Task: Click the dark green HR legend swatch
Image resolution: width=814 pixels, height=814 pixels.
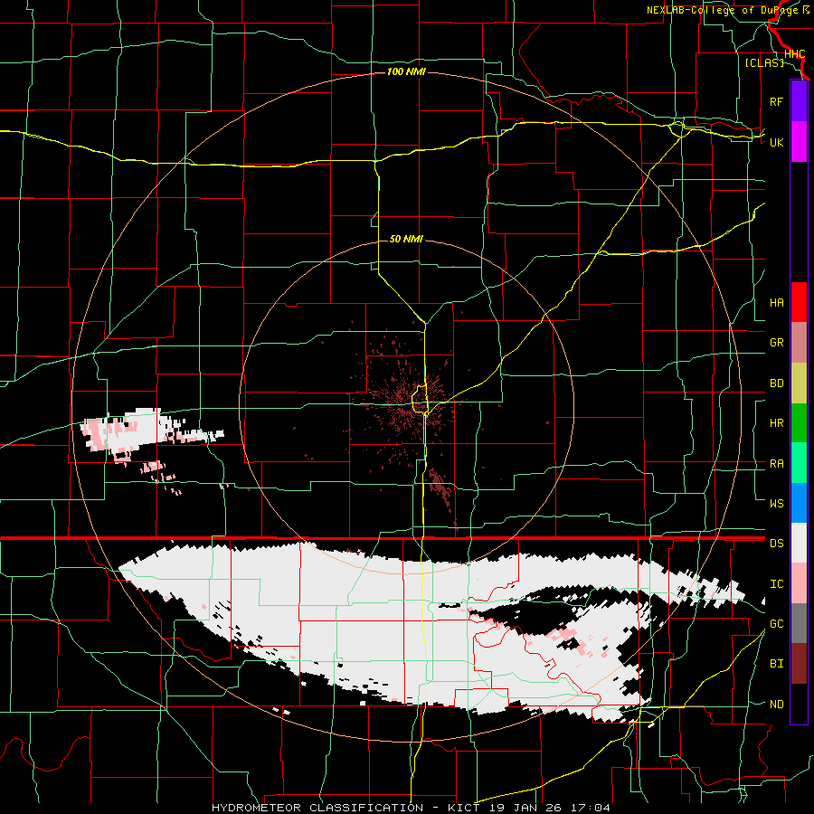Action: click(799, 423)
